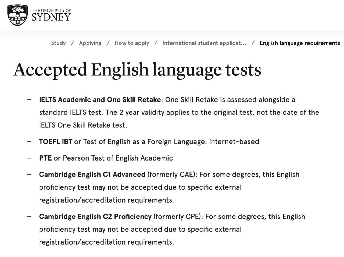Click the University of Sydney crest logo
Image resolution: width=344 pixels, height=257 pixels.
(17, 15)
